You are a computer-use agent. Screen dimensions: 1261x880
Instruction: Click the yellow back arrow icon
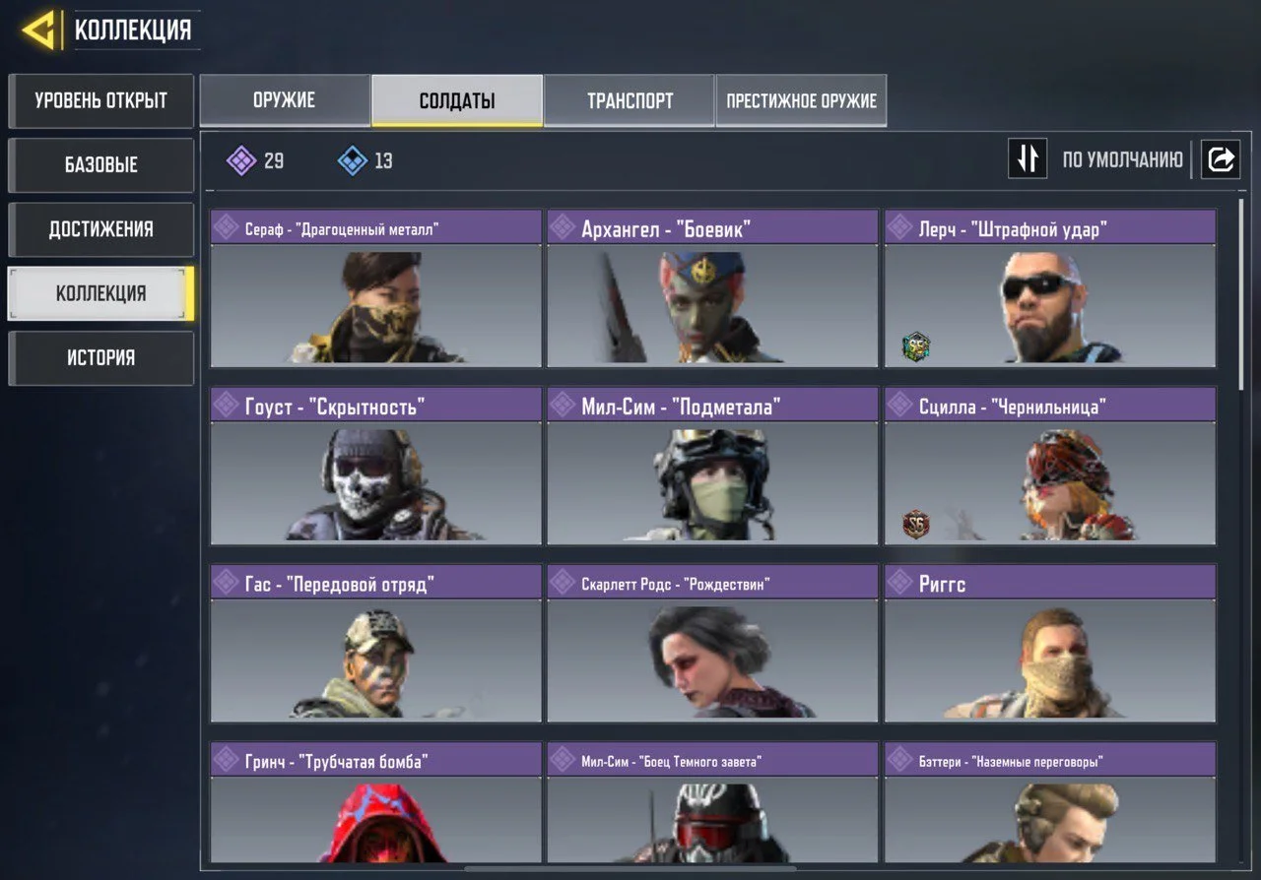point(38,31)
